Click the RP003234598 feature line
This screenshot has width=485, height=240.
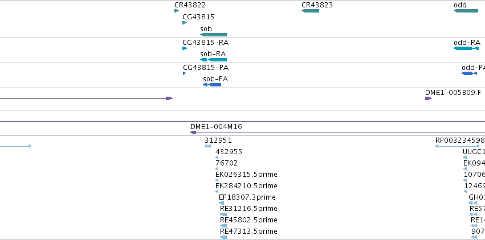[457, 146]
